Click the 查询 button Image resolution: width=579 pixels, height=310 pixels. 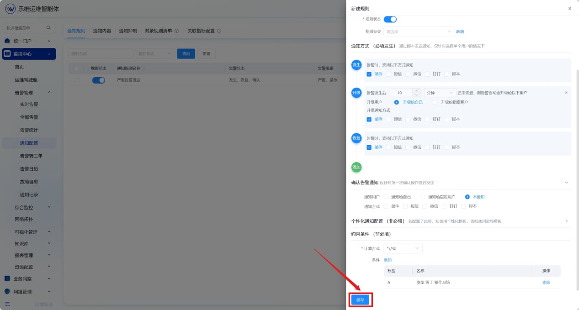click(x=186, y=54)
